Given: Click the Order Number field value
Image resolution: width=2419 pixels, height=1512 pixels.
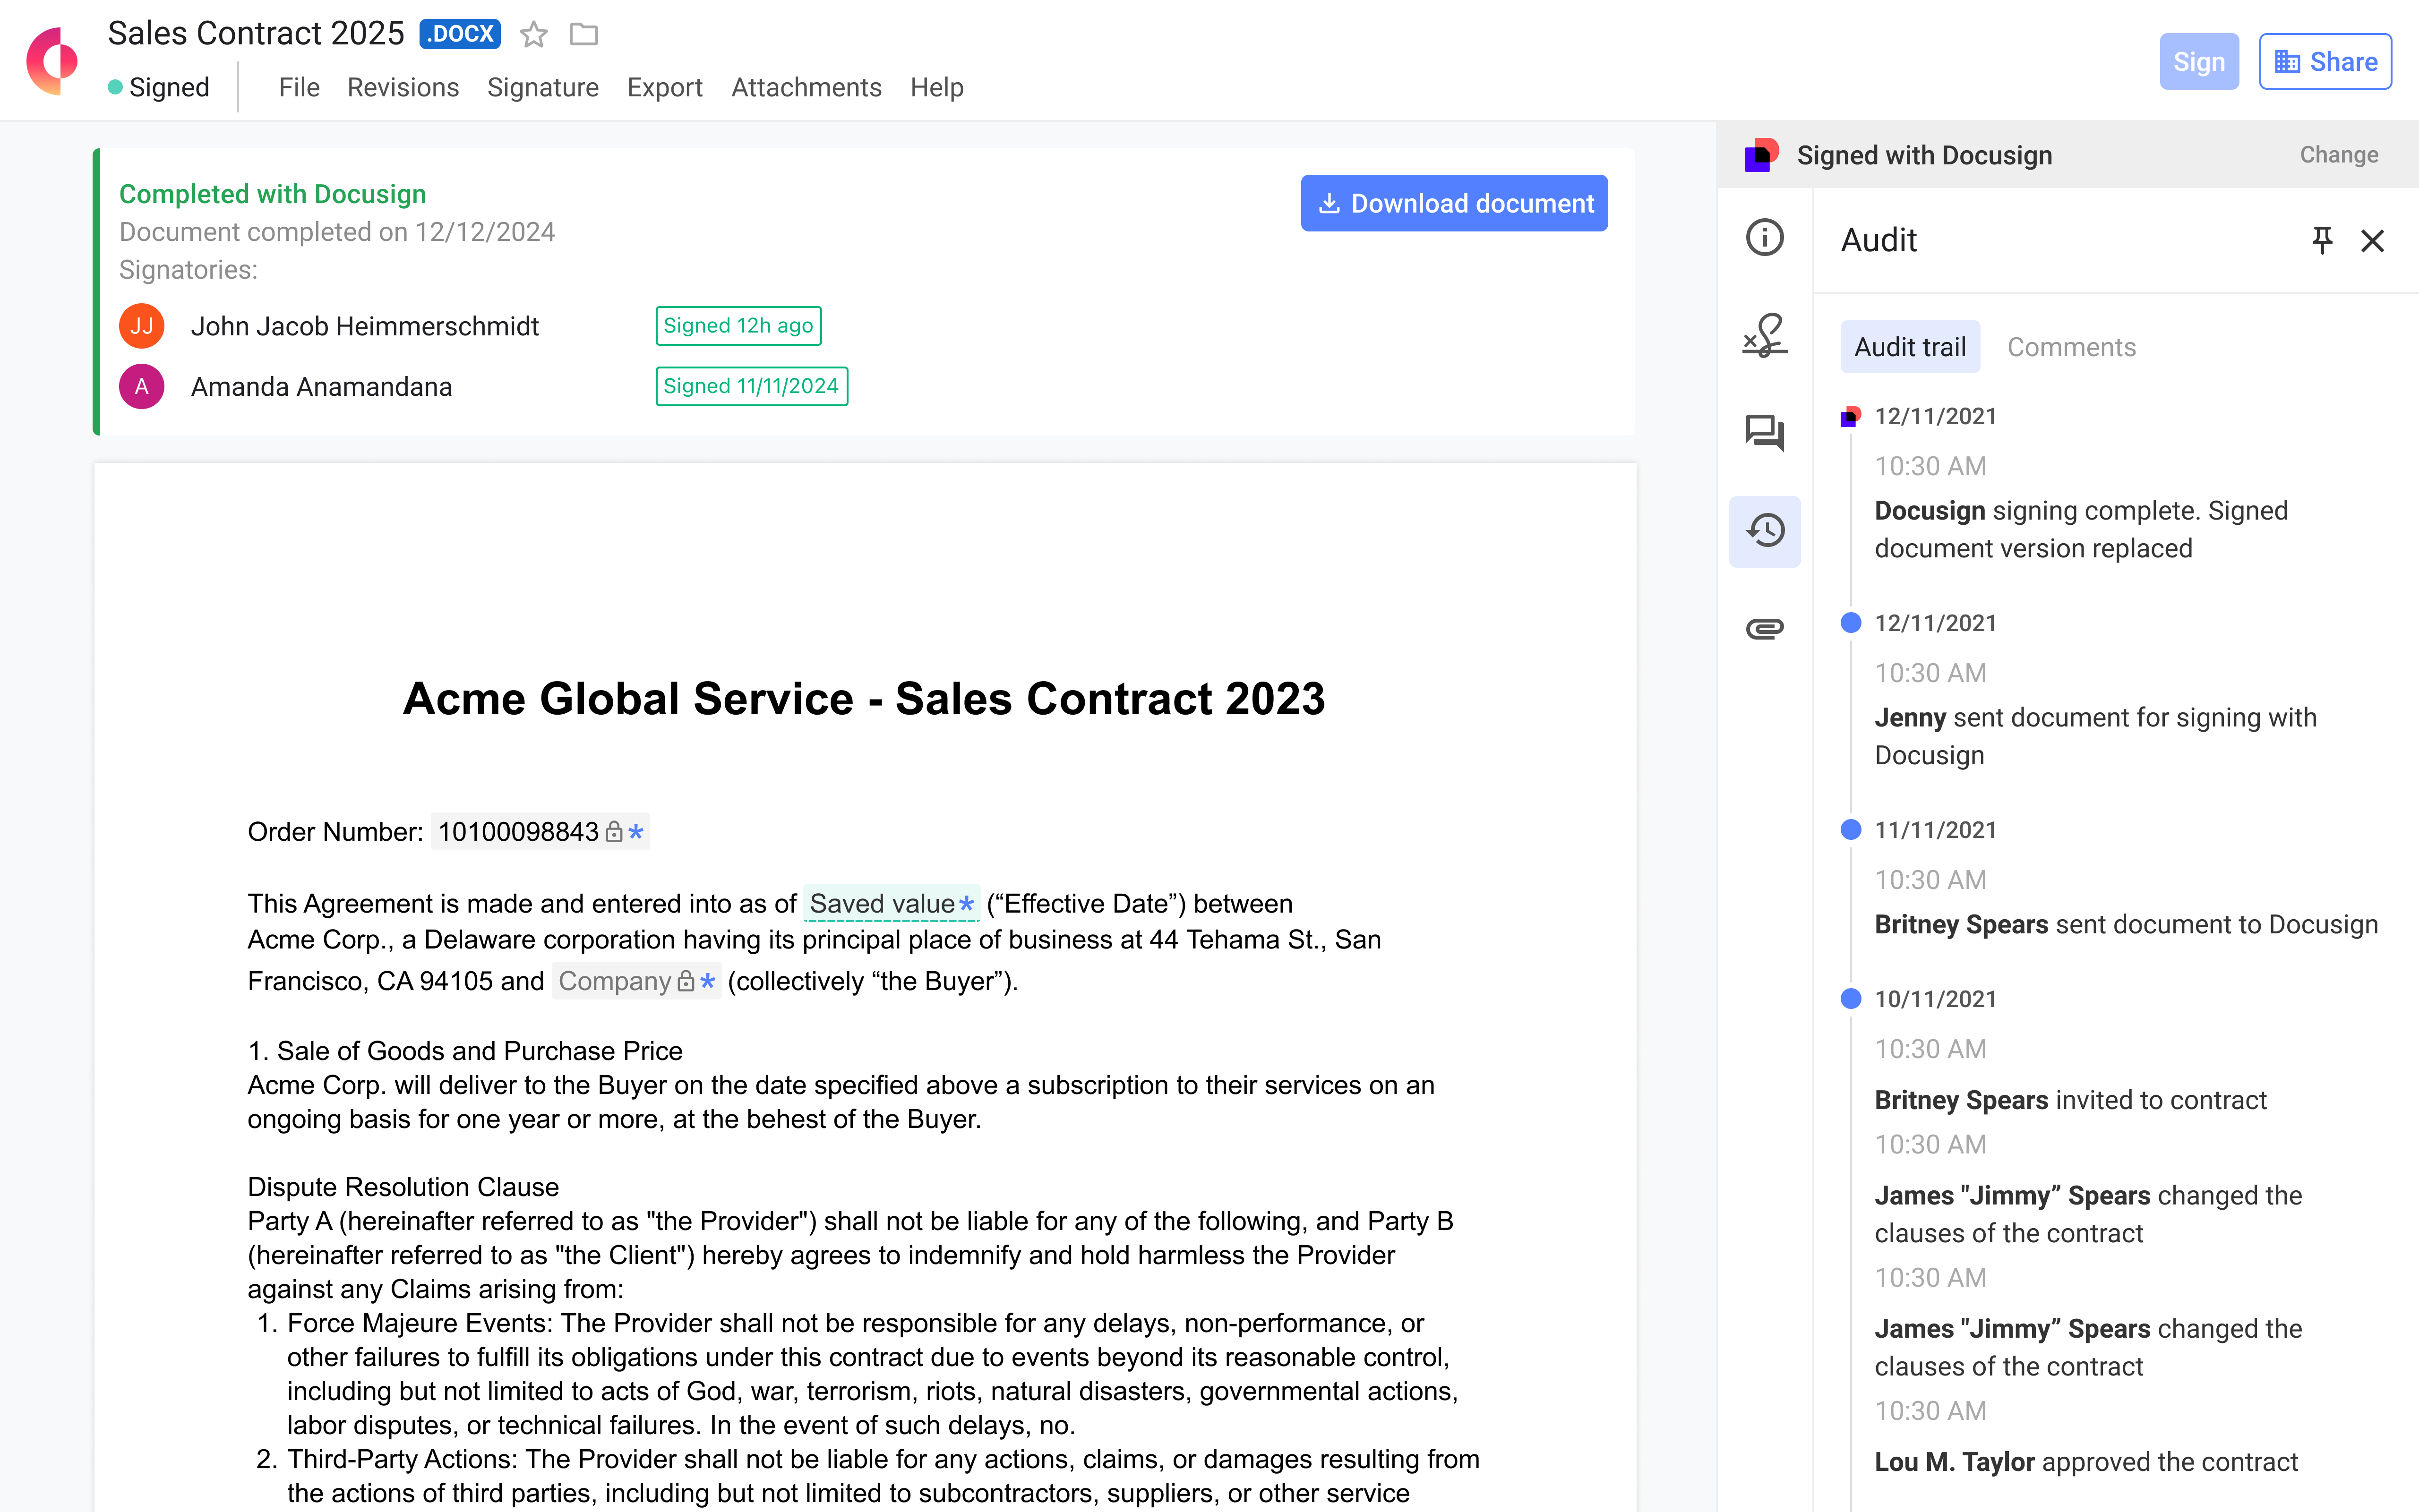Looking at the screenshot, I should pos(519,832).
